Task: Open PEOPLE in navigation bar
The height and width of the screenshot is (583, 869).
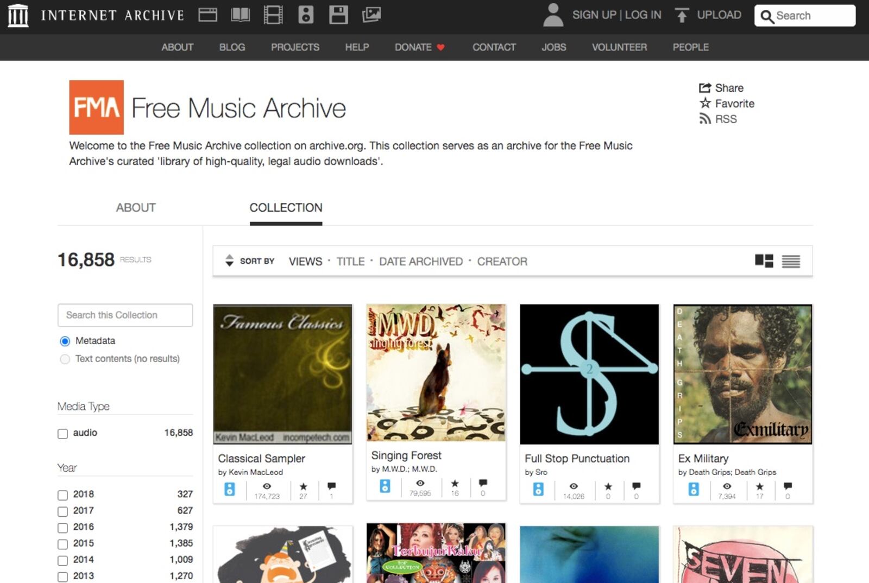Action: click(x=690, y=47)
